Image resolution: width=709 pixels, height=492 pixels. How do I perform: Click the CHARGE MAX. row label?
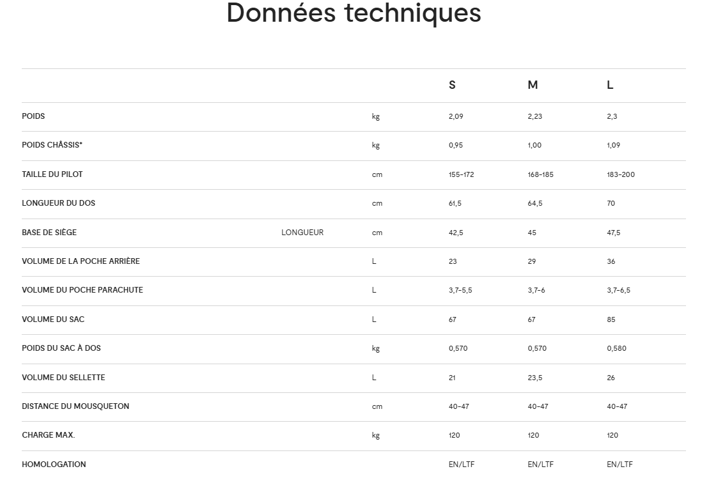48,435
